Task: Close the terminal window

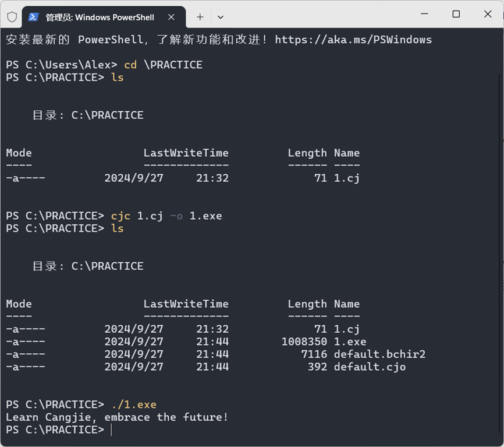Action: (488, 14)
